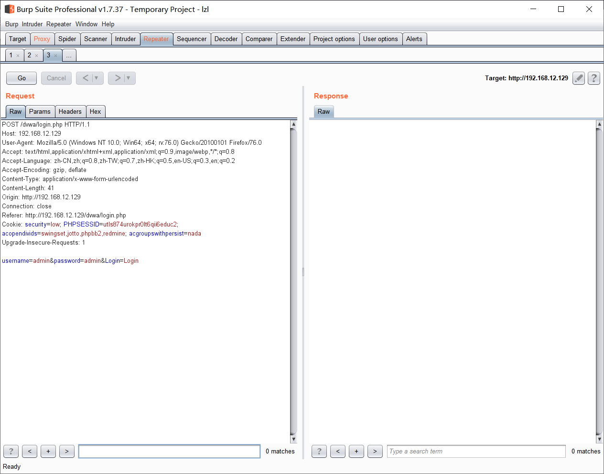
Task: Open response search help question-mark button
Action: pos(319,451)
